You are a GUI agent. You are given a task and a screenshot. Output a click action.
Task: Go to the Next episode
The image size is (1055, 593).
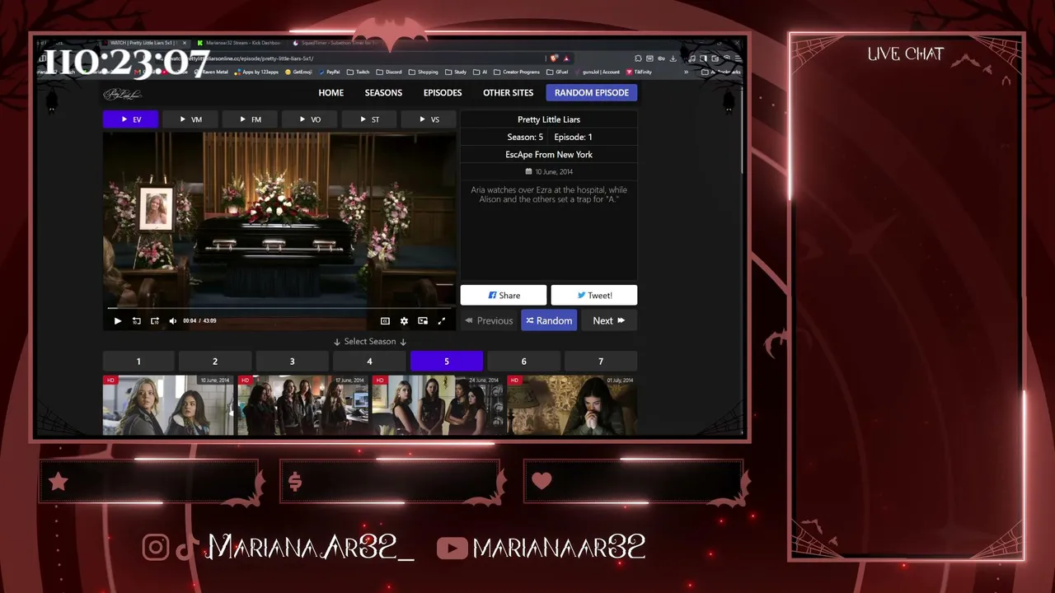609,320
